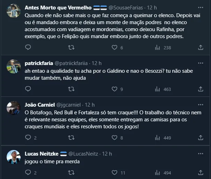Open patrickfaria's profile avatar
The image size is (211, 179).
(x=14, y=66)
